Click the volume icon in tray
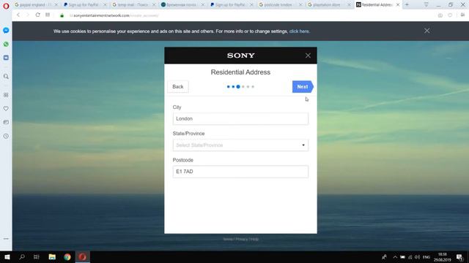This screenshot has width=469, height=263. [x=417, y=257]
